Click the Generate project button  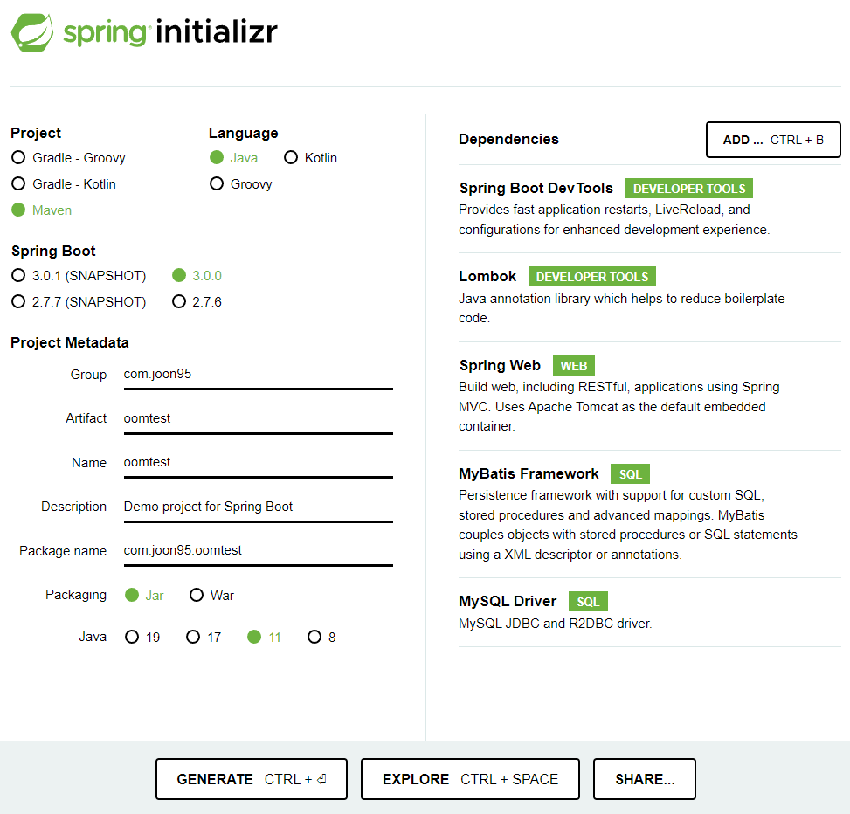click(252, 779)
